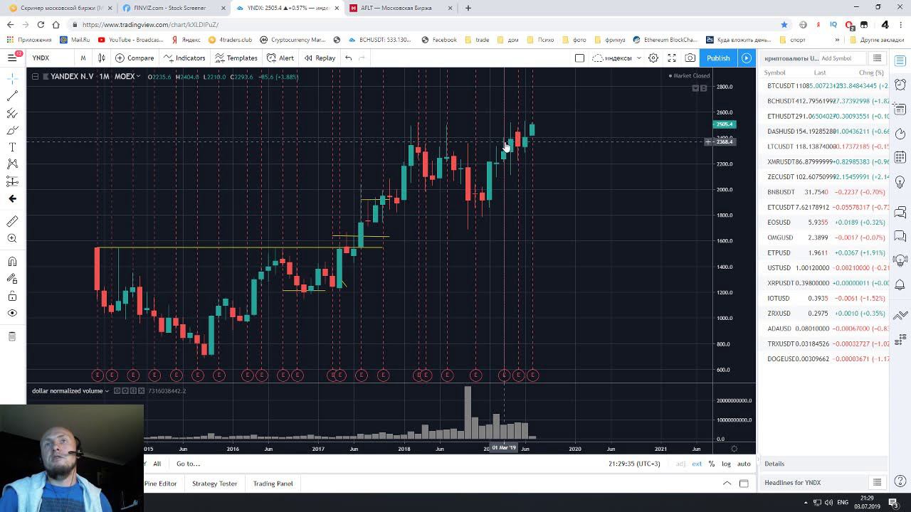Toggle log scale on price axis
Viewport: 911px width, 512px height.
coord(726,464)
